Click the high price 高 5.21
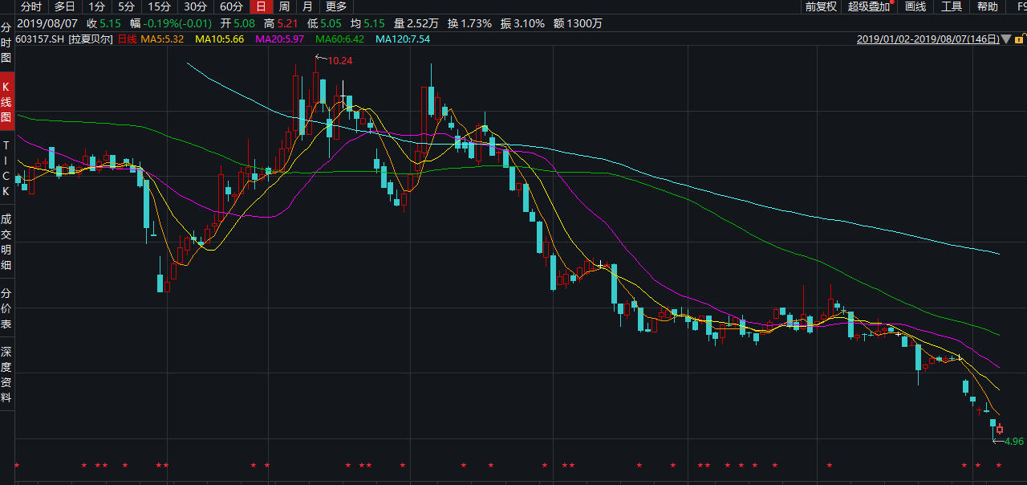This screenshot has width=1027, height=485. pos(282,23)
